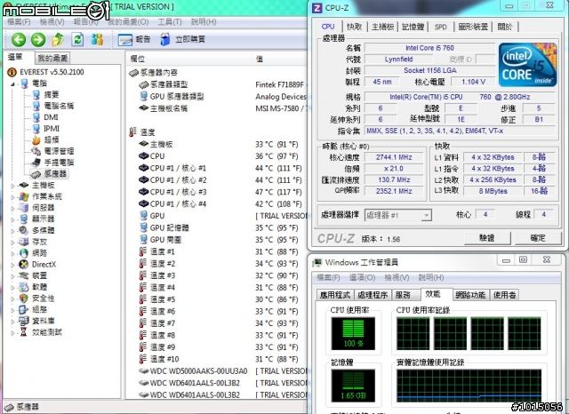
Task: Open 電源管理 power management tree item
Action: click(x=58, y=151)
